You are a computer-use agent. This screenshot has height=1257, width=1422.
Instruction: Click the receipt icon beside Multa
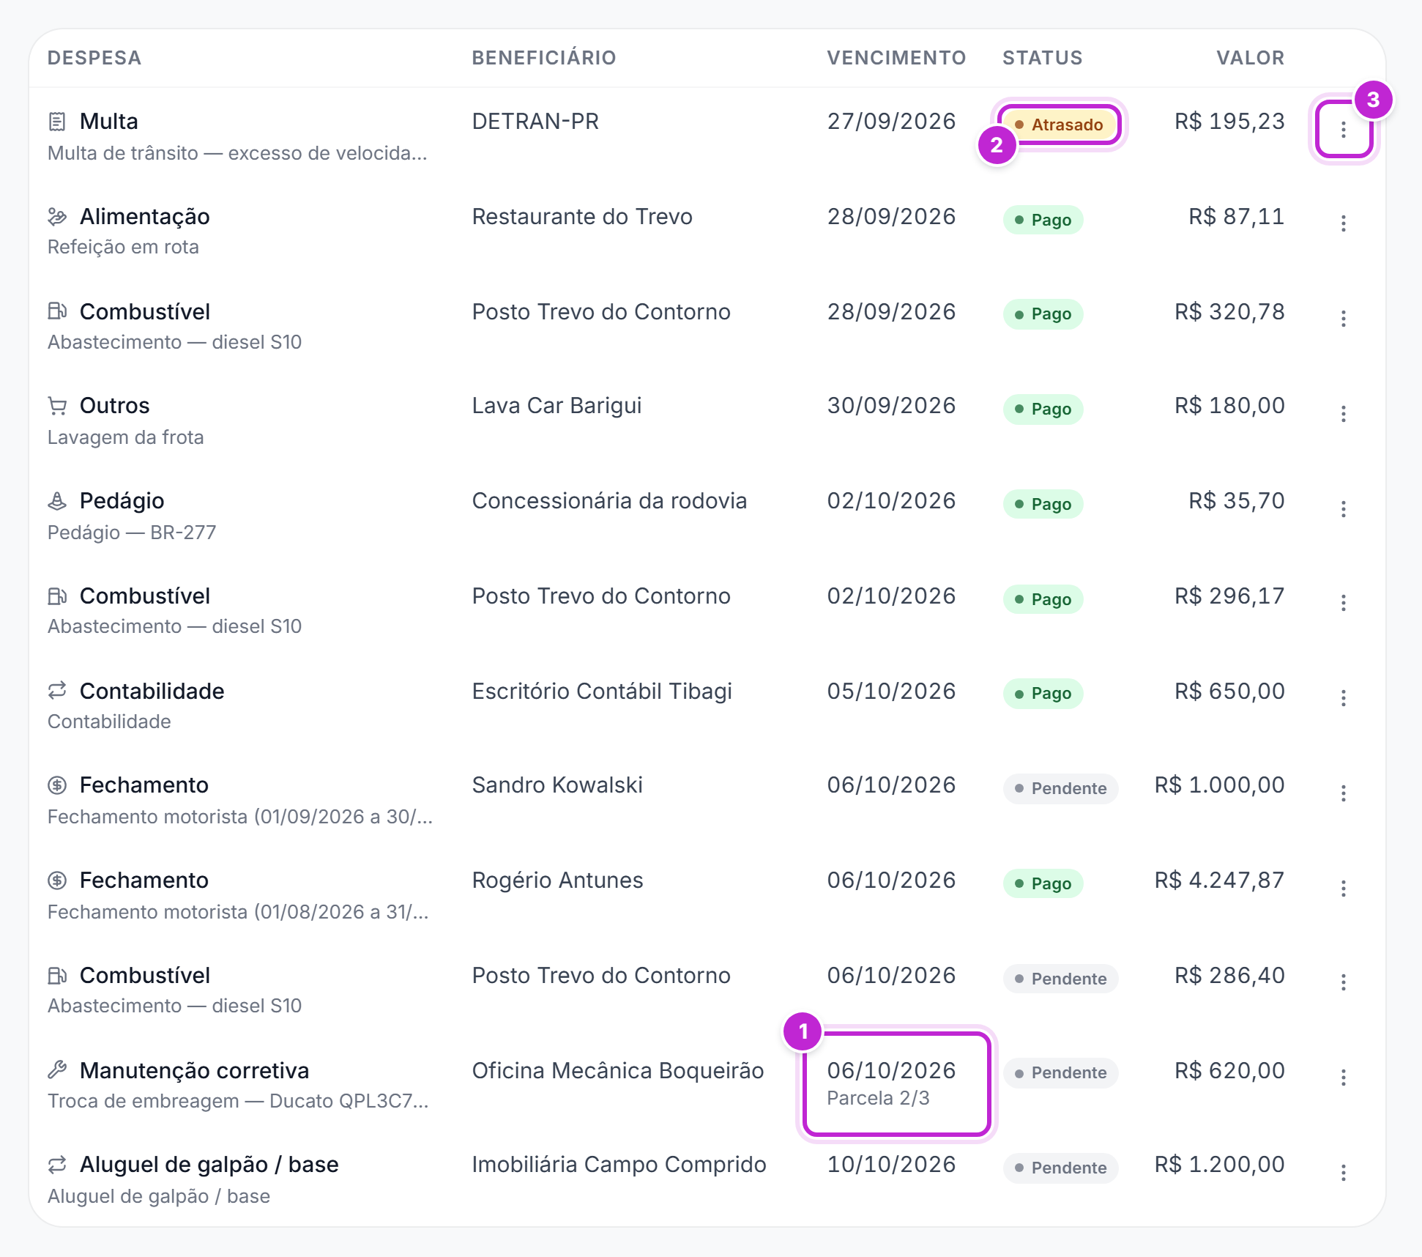(x=57, y=122)
